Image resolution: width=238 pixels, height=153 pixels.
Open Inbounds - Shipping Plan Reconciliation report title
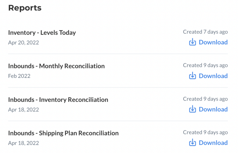(63, 133)
